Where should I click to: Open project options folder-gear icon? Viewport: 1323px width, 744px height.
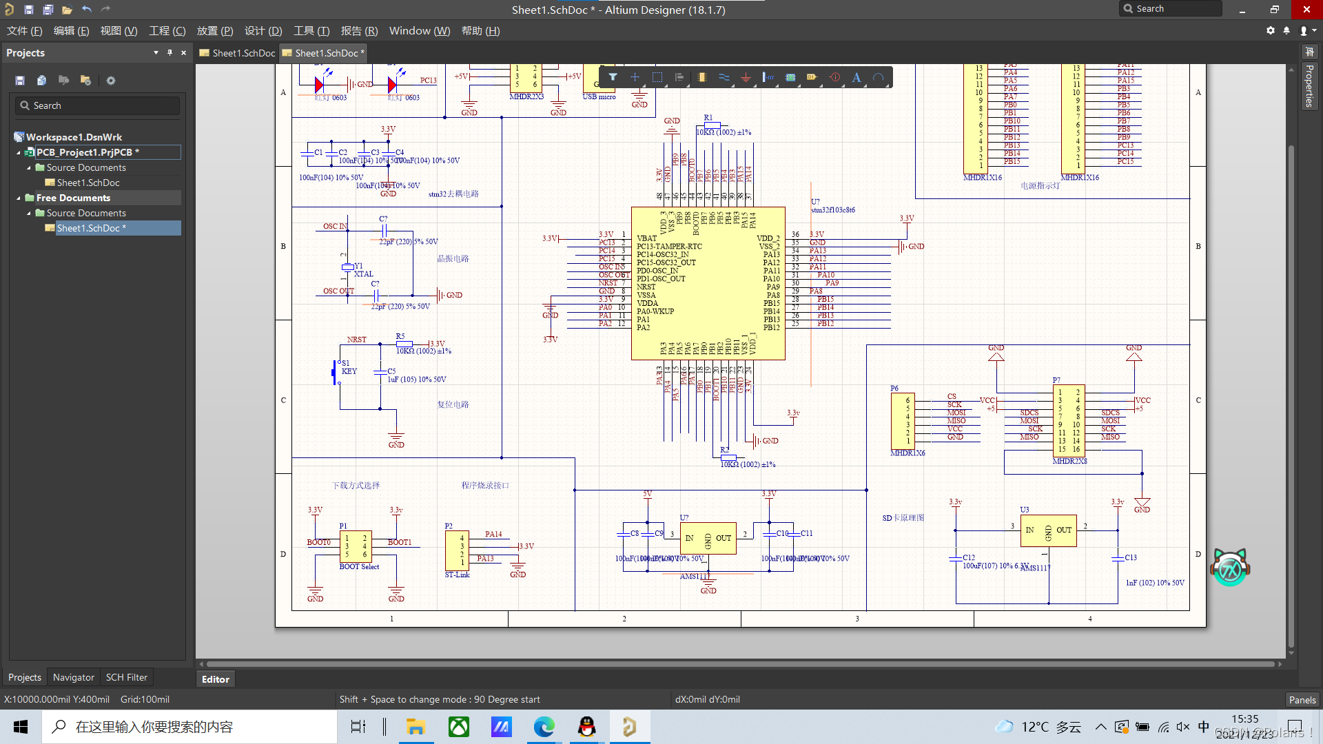click(x=85, y=81)
